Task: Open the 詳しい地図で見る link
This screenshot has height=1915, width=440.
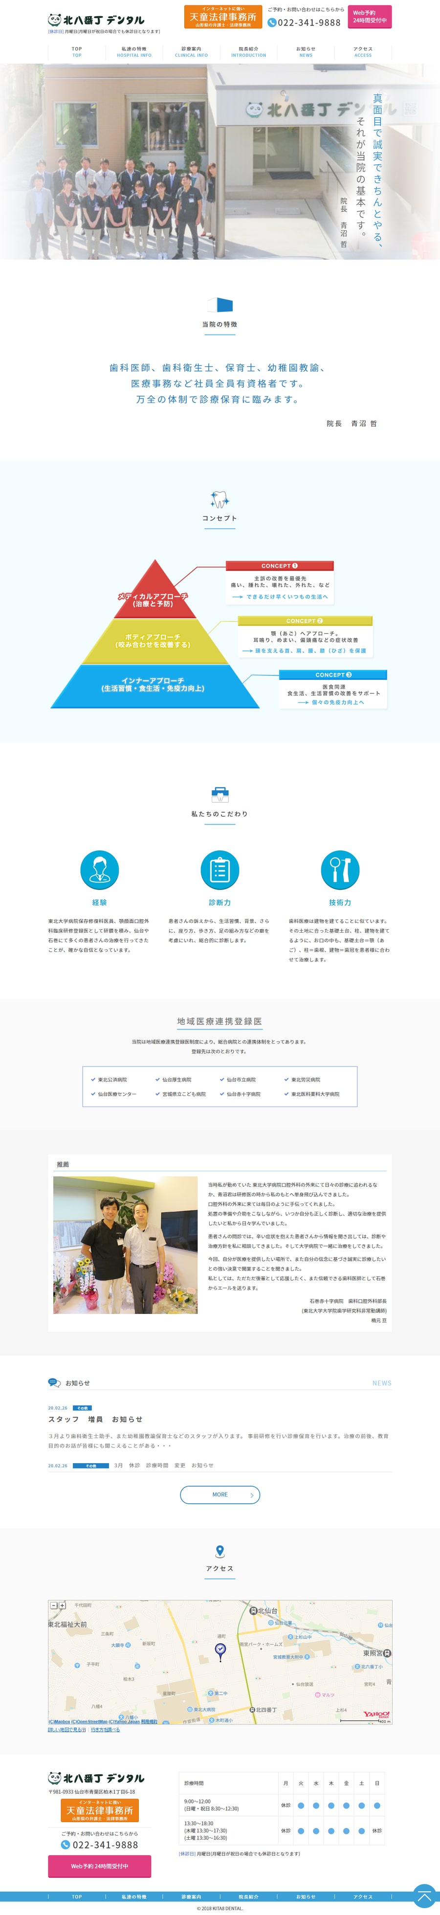Action: click(67, 1730)
